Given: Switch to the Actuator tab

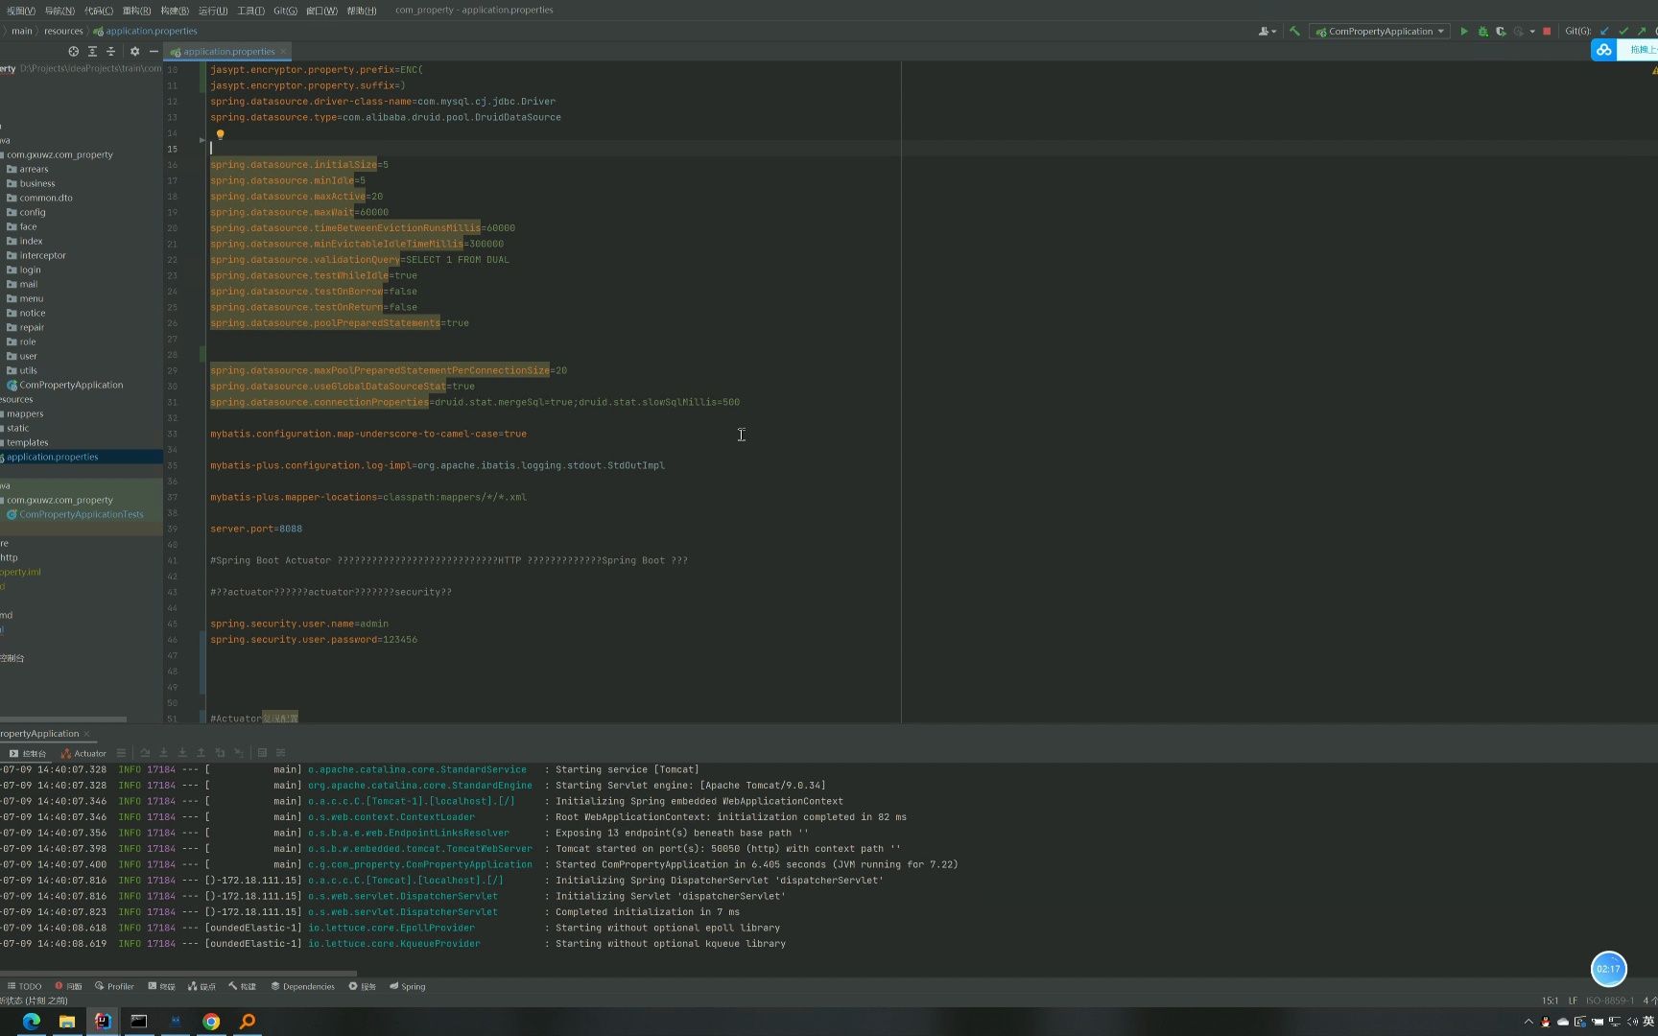Looking at the screenshot, I should point(83,753).
